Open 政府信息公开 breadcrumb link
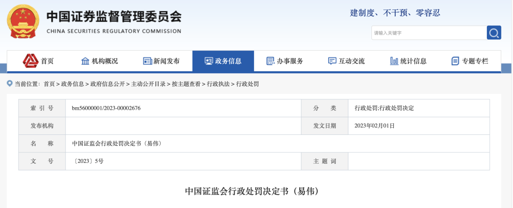 [107, 84]
